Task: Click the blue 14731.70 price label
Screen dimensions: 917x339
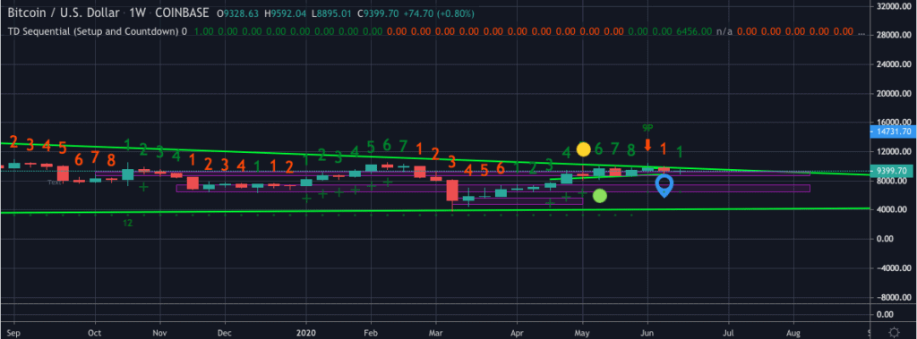Action: coord(892,132)
